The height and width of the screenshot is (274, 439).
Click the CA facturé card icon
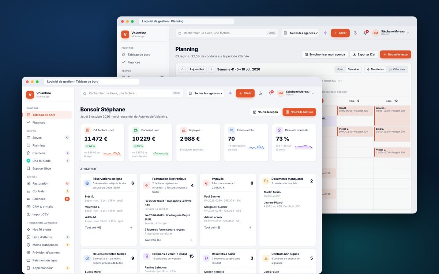click(x=87, y=130)
